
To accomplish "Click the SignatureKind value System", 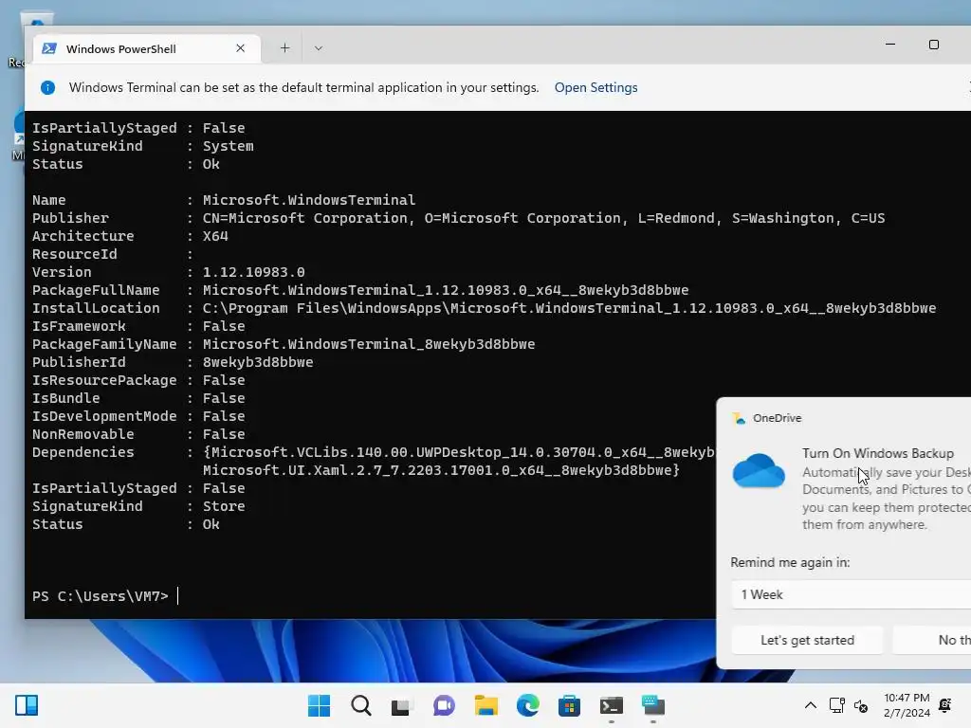I will [229, 146].
